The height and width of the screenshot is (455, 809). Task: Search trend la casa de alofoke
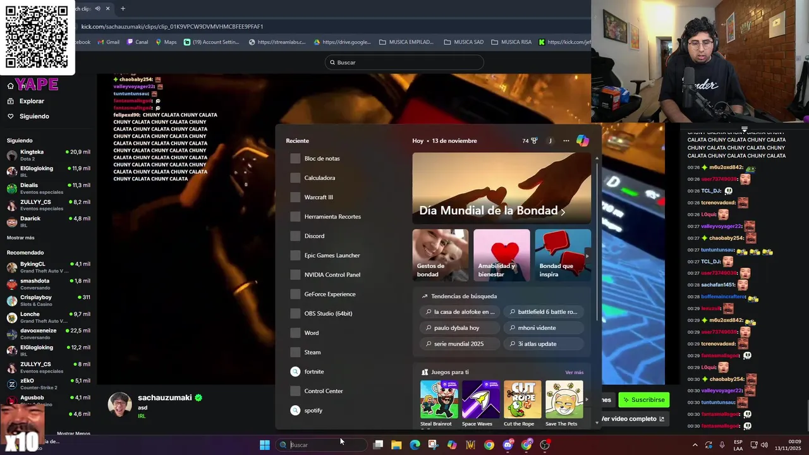click(459, 312)
